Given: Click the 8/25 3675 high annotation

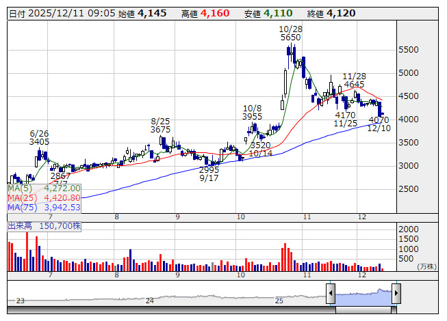Looking at the screenshot, I should [160, 126].
